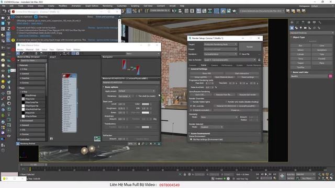This screenshot has height=188, width=335.
Task: Click the Set Key large plus icon
Action: [282, 176]
